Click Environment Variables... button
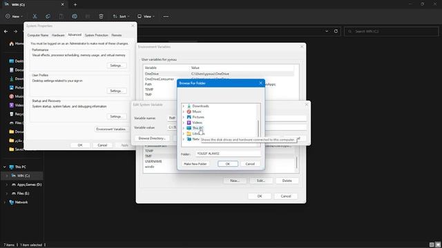Viewport: 442px width, 248px height. 111,129
